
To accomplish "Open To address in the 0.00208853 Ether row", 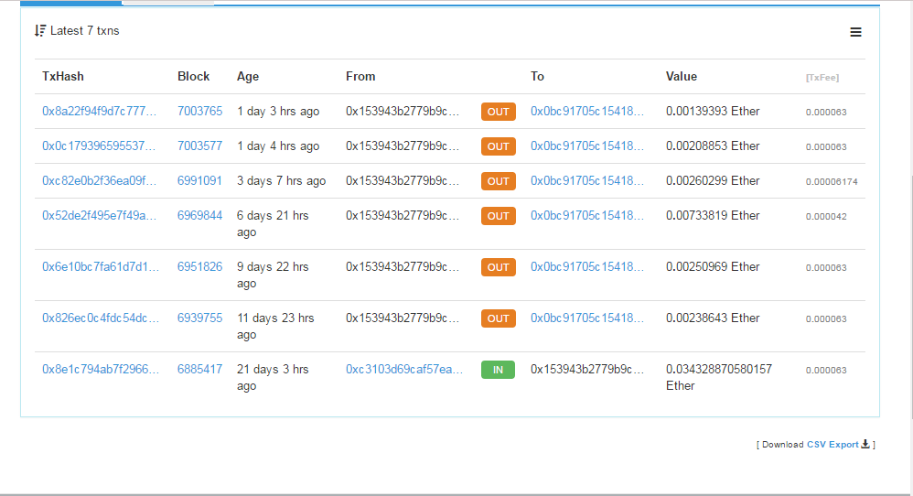I will [x=587, y=146].
